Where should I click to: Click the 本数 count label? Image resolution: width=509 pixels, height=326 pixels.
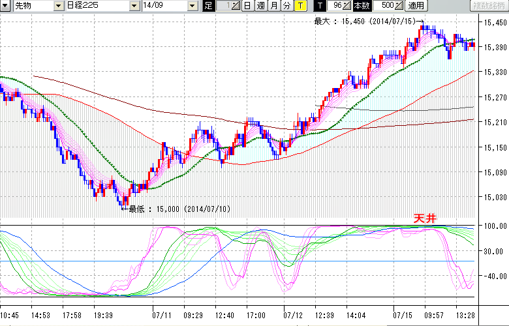[x=363, y=6]
